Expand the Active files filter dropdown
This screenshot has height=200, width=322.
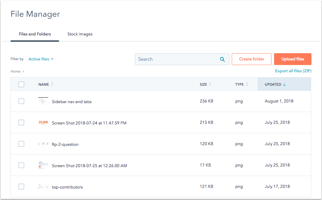pyautogui.click(x=41, y=59)
